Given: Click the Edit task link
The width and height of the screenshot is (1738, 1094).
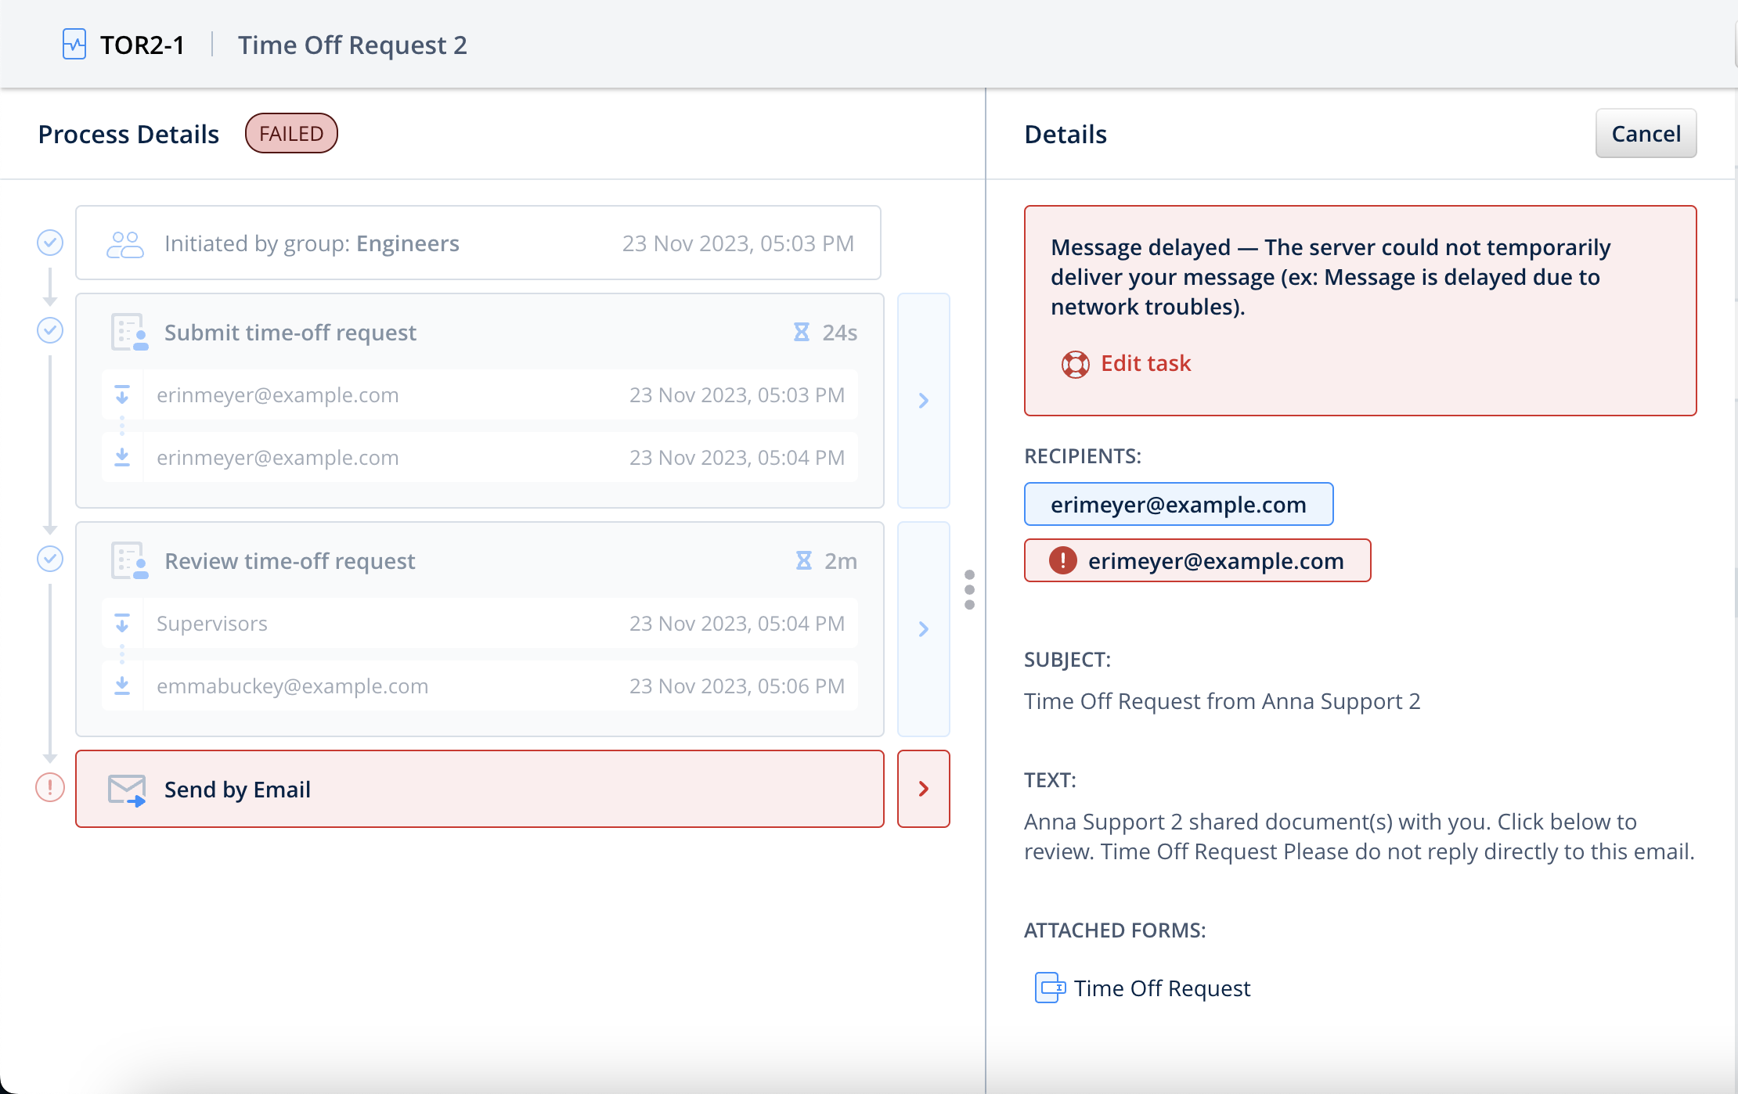Looking at the screenshot, I should coord(1145,364).
